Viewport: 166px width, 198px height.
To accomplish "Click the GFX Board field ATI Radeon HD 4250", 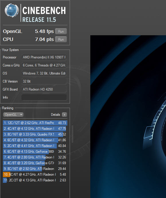I will [44, 89].
